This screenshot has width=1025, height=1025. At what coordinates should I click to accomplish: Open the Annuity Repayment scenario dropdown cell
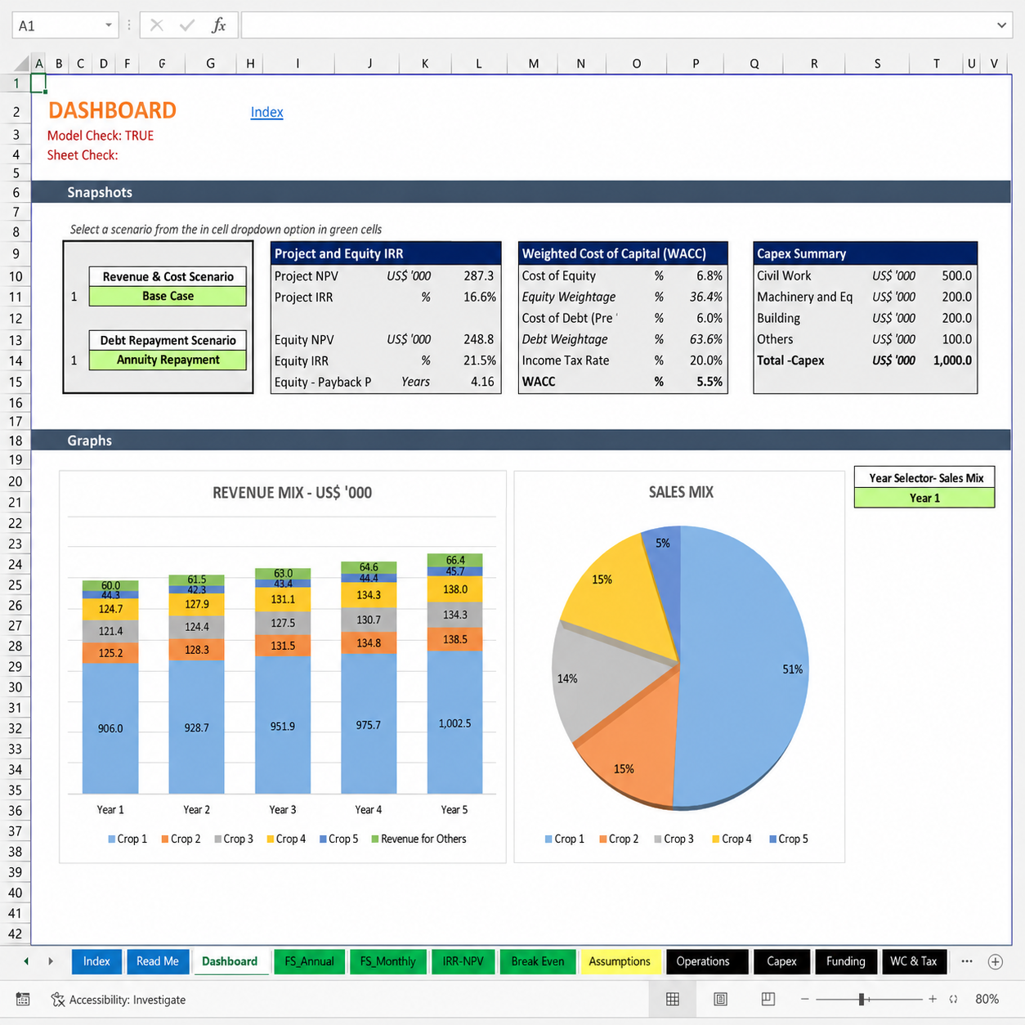[x=168, y=360]
